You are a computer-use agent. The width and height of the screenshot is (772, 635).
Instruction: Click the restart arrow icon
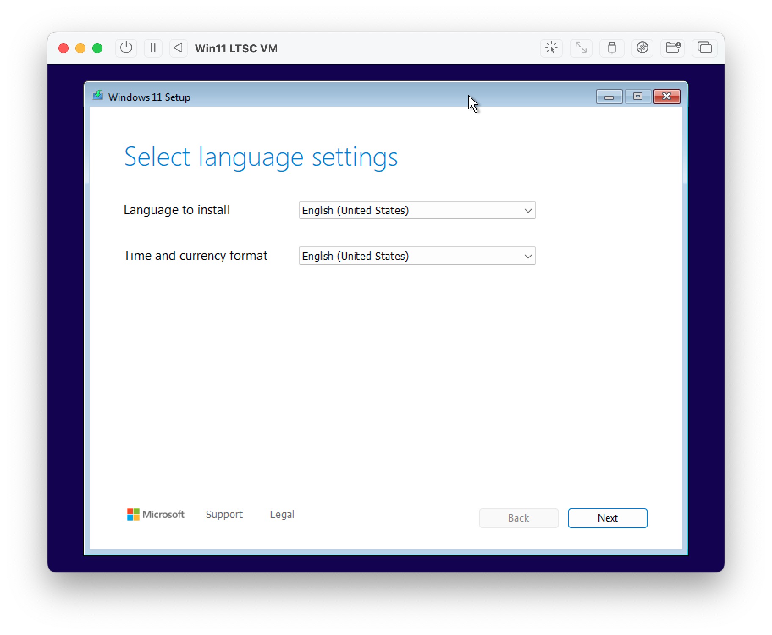(x=178, y=48)
